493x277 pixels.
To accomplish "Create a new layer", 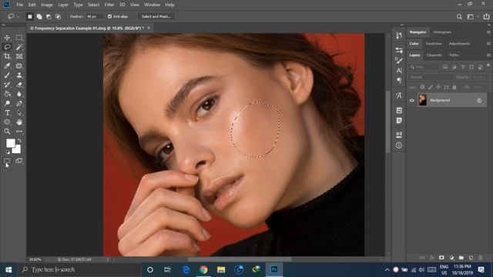I will (x=471, y=258).
